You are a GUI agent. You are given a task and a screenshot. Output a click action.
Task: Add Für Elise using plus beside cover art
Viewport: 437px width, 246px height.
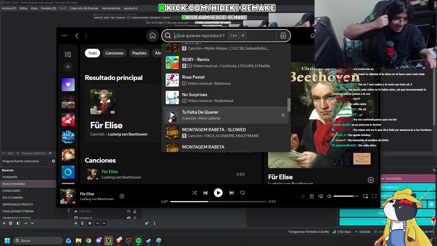pos(371,180)
